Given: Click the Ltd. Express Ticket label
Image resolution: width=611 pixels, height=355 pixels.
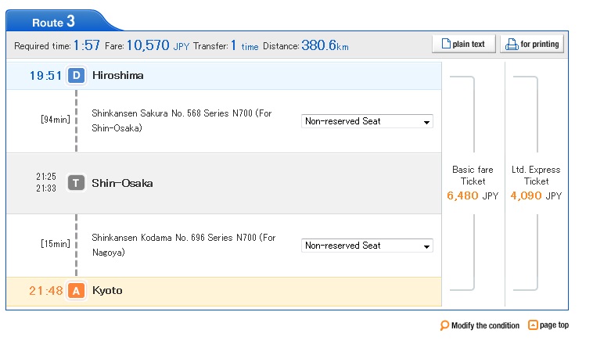Looking at the screenshot, I should point(536,175).
